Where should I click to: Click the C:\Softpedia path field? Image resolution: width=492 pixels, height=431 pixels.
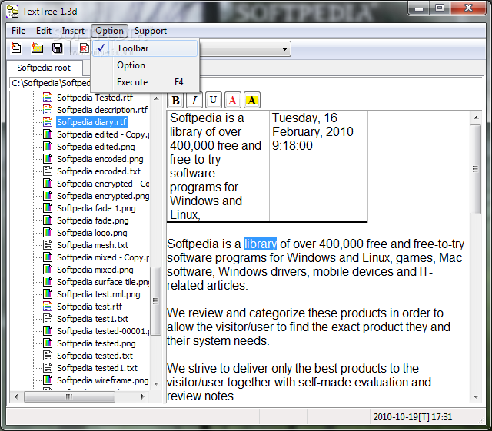(x=50, y=83)
